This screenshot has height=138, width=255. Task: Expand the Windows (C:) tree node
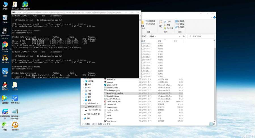83,103
